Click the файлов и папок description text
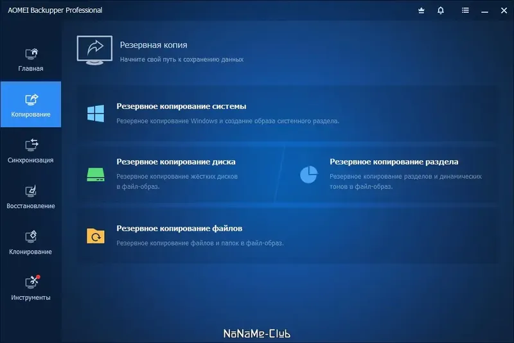 pos(200,243)
